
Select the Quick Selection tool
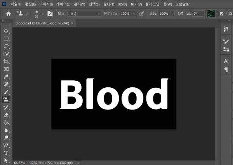[x=6, y=54]
